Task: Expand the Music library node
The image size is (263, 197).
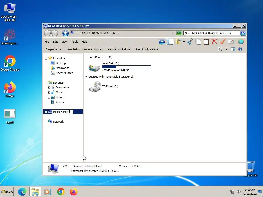Action: pos(49,92)
